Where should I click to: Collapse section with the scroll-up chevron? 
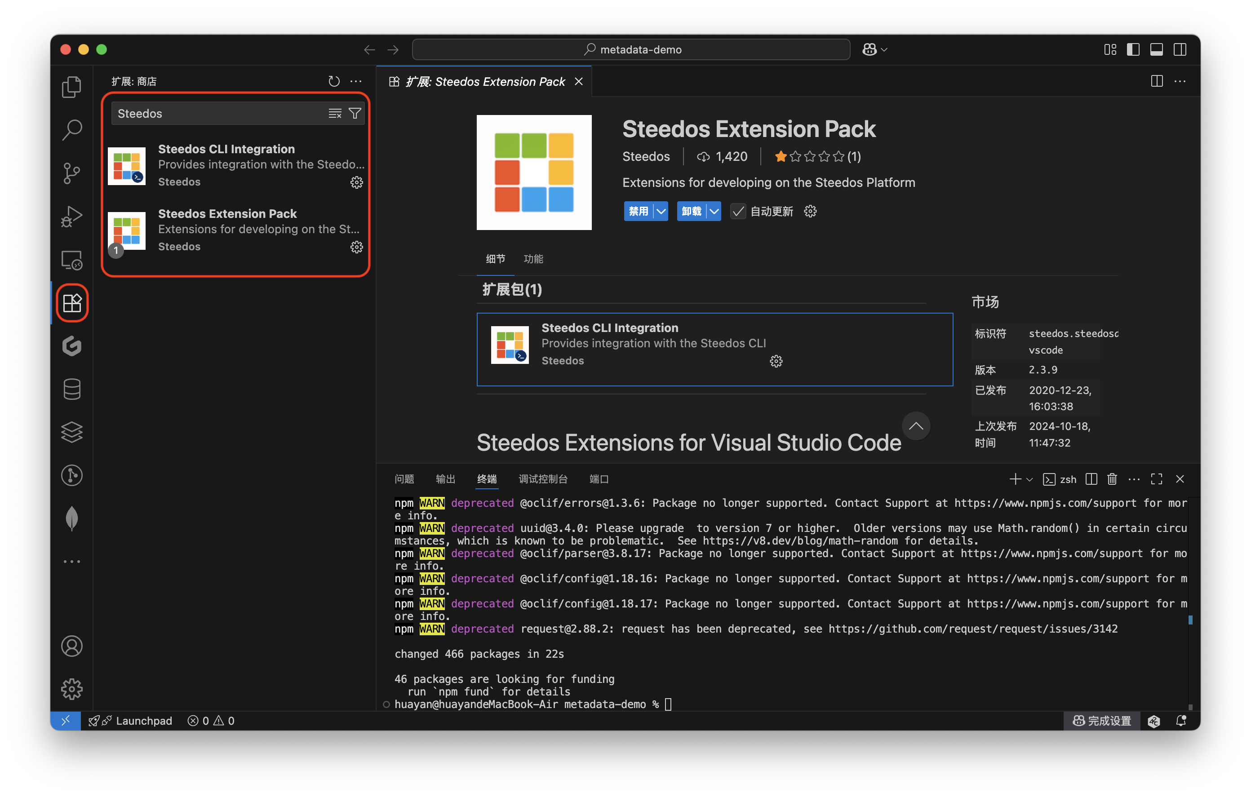coord(916,426)
